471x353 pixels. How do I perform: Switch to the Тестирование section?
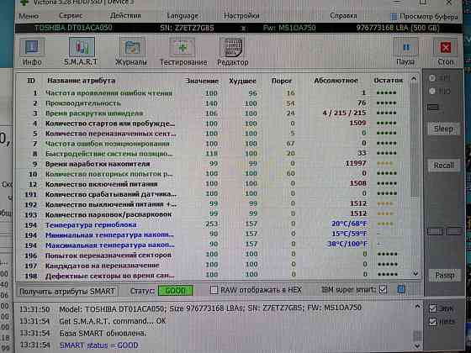click(183, 51)
